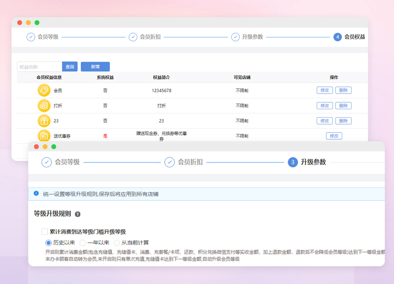394x284 pixels.
Task: Click the 可见店铺 column header
Action: pyautogui.click(x=242, y=77)
